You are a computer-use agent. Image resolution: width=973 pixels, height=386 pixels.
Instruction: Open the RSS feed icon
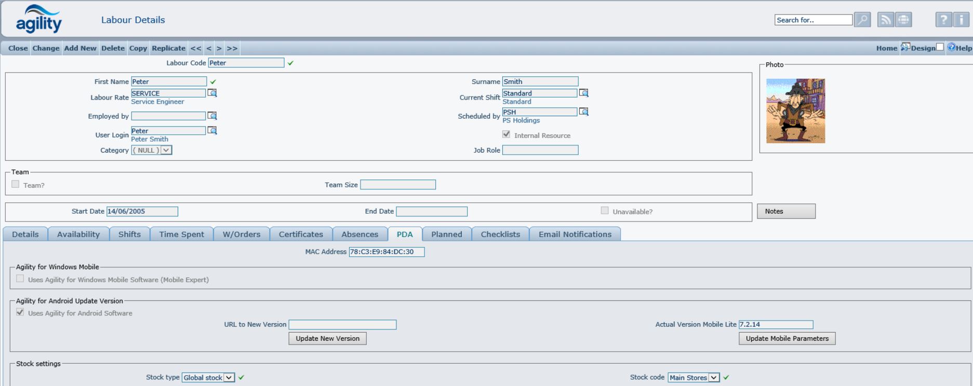coord(886,20)
